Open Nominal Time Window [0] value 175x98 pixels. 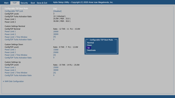[x=54, y=37]
